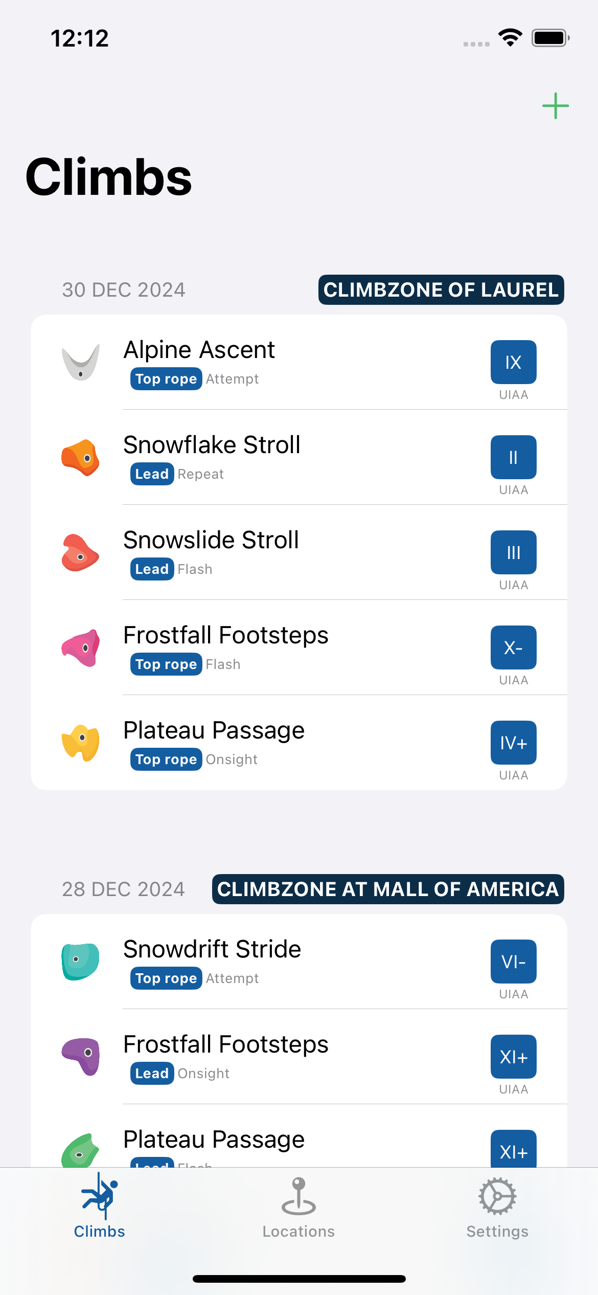This screenshot has width=598, height=1295.
Task: Tap the Top rope tag under Alpine Ascent
Action: (x=166, y=379)
